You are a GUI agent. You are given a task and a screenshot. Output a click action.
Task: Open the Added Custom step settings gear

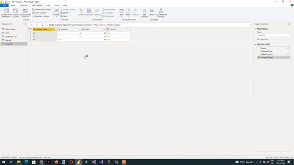pos(288,54)
